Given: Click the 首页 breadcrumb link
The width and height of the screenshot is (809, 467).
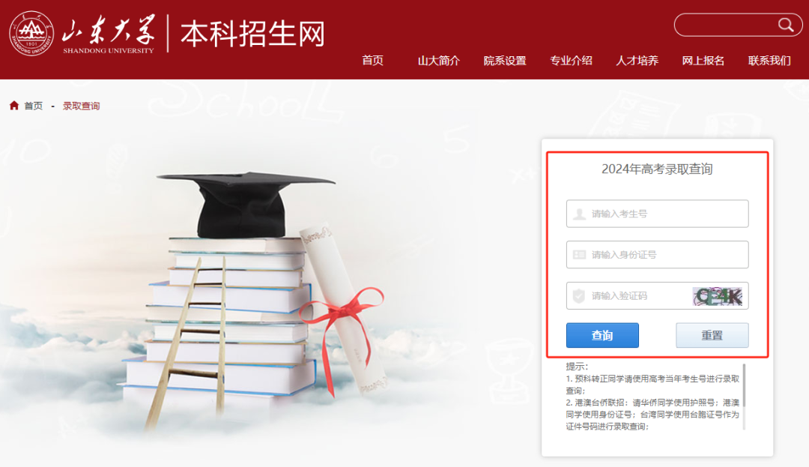Looking at the screenshot, I should coord(34,106).
